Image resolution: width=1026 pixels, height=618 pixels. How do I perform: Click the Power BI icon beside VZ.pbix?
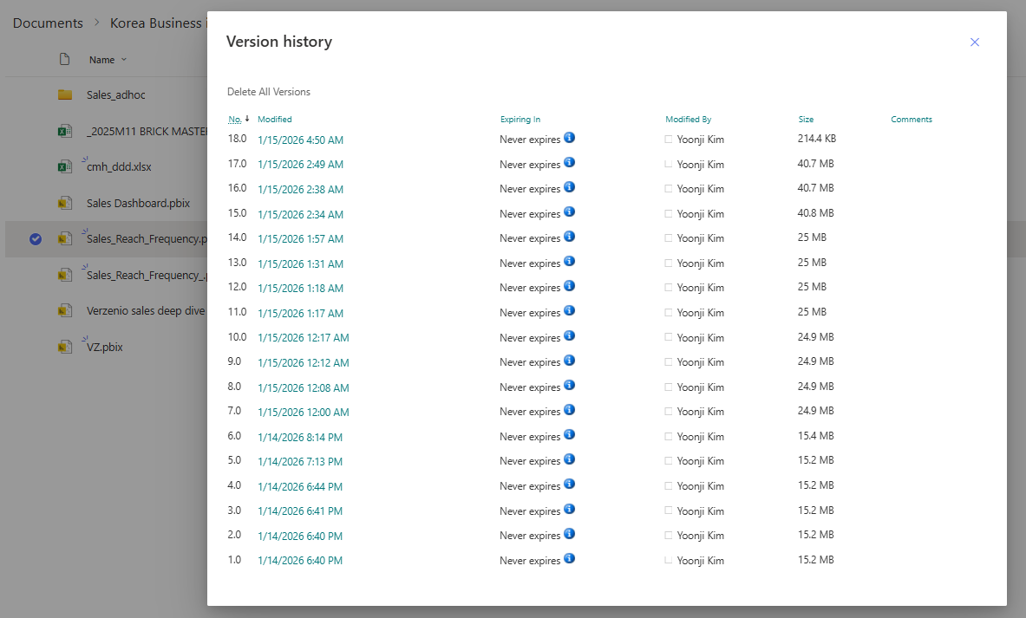point(65,347)
